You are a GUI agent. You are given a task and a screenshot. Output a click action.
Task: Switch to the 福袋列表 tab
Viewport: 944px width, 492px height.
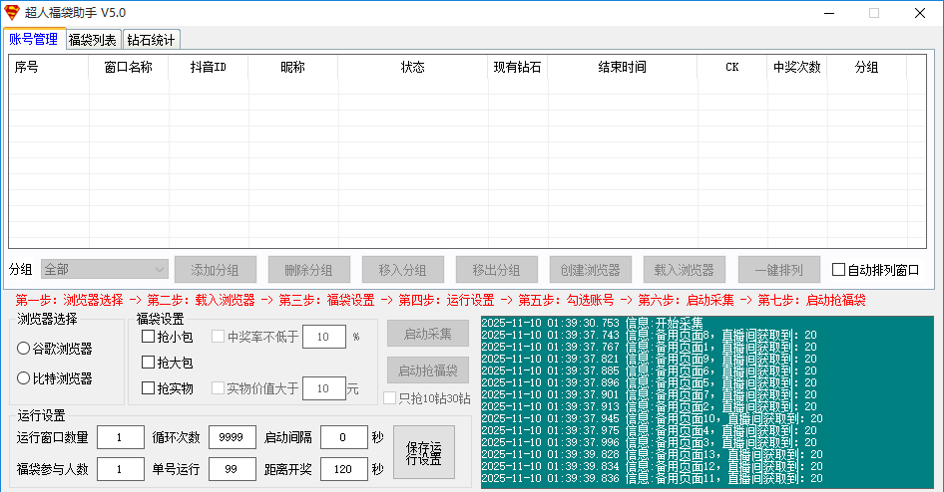[x=93, y=40]
